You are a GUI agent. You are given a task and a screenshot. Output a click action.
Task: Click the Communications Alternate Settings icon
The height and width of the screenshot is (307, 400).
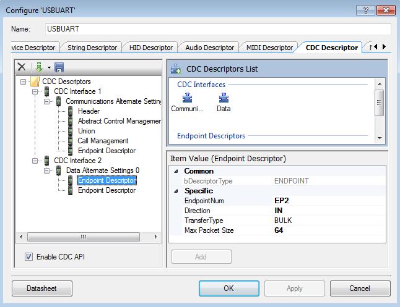click(x=58, y=101)
